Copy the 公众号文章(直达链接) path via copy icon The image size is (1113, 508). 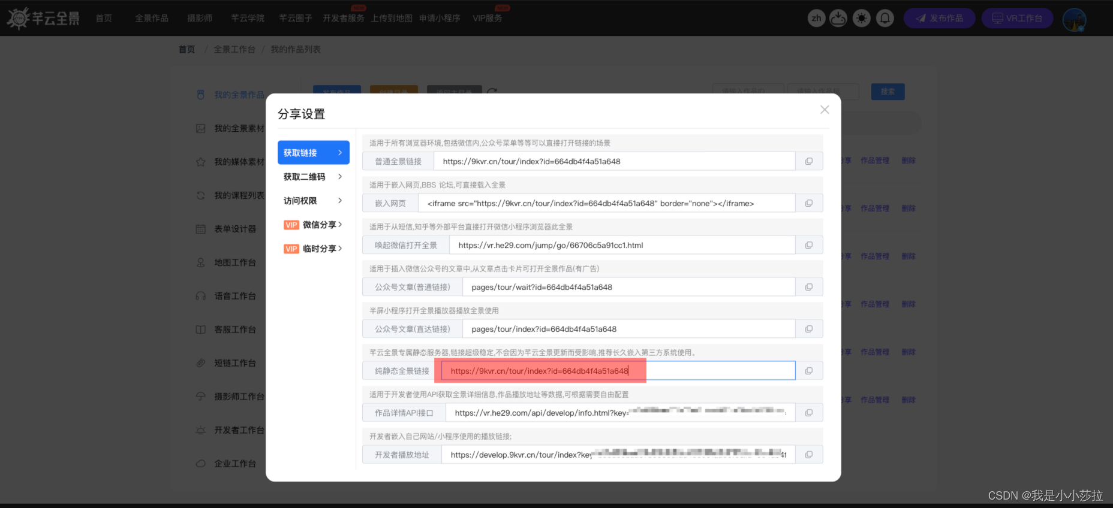click(x=809, y=329)
